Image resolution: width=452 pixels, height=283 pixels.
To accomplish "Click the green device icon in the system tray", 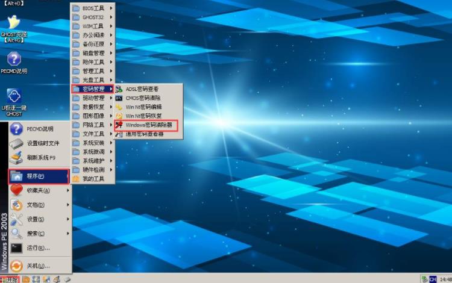I will point(424,279).
